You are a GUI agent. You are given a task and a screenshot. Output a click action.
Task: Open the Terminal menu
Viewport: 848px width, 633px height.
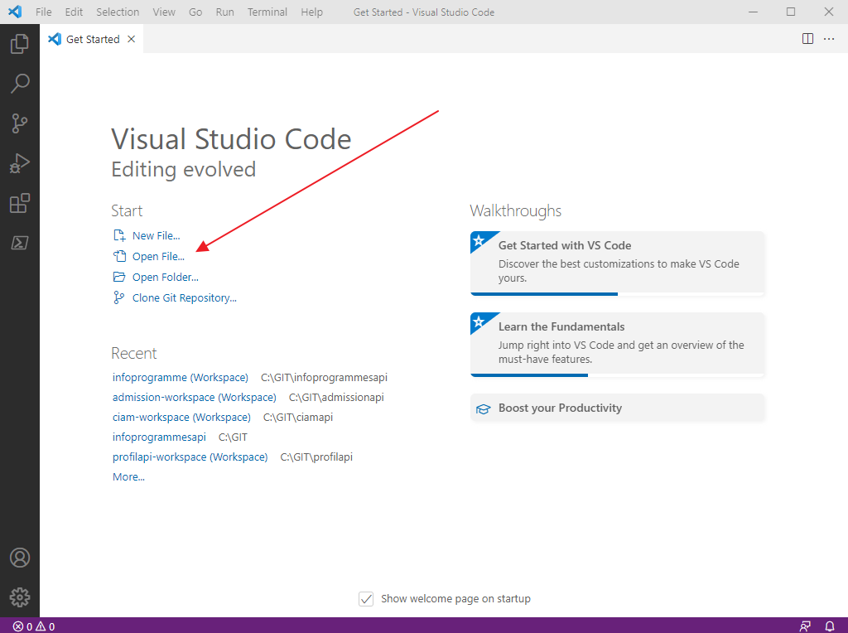(x=267, y=12)
